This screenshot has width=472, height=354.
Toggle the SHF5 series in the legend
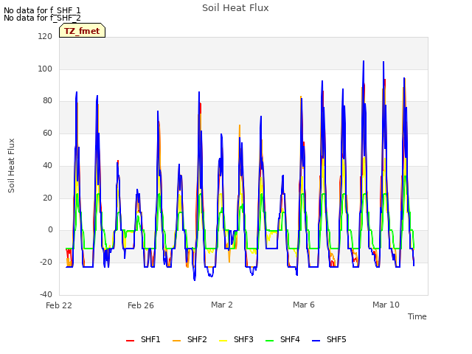click(329, 339)
